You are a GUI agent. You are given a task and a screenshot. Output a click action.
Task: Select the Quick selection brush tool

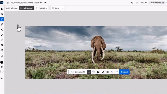click(x=2, y=19)
